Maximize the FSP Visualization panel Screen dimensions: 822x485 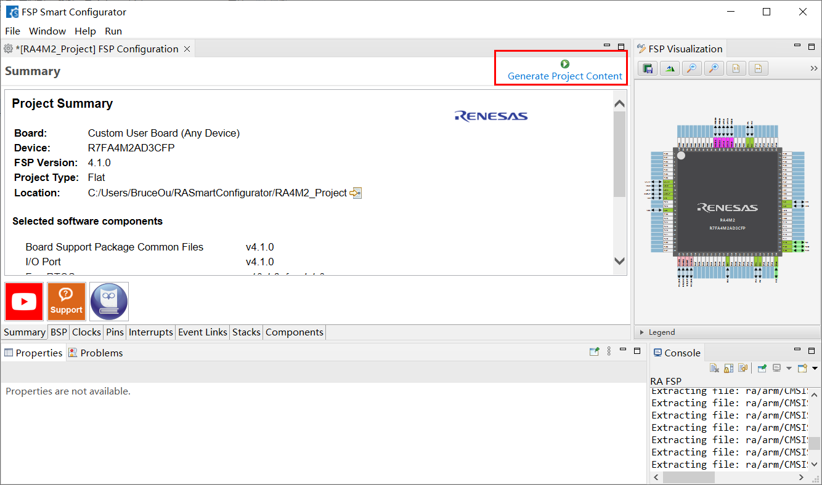click(812, 47)
